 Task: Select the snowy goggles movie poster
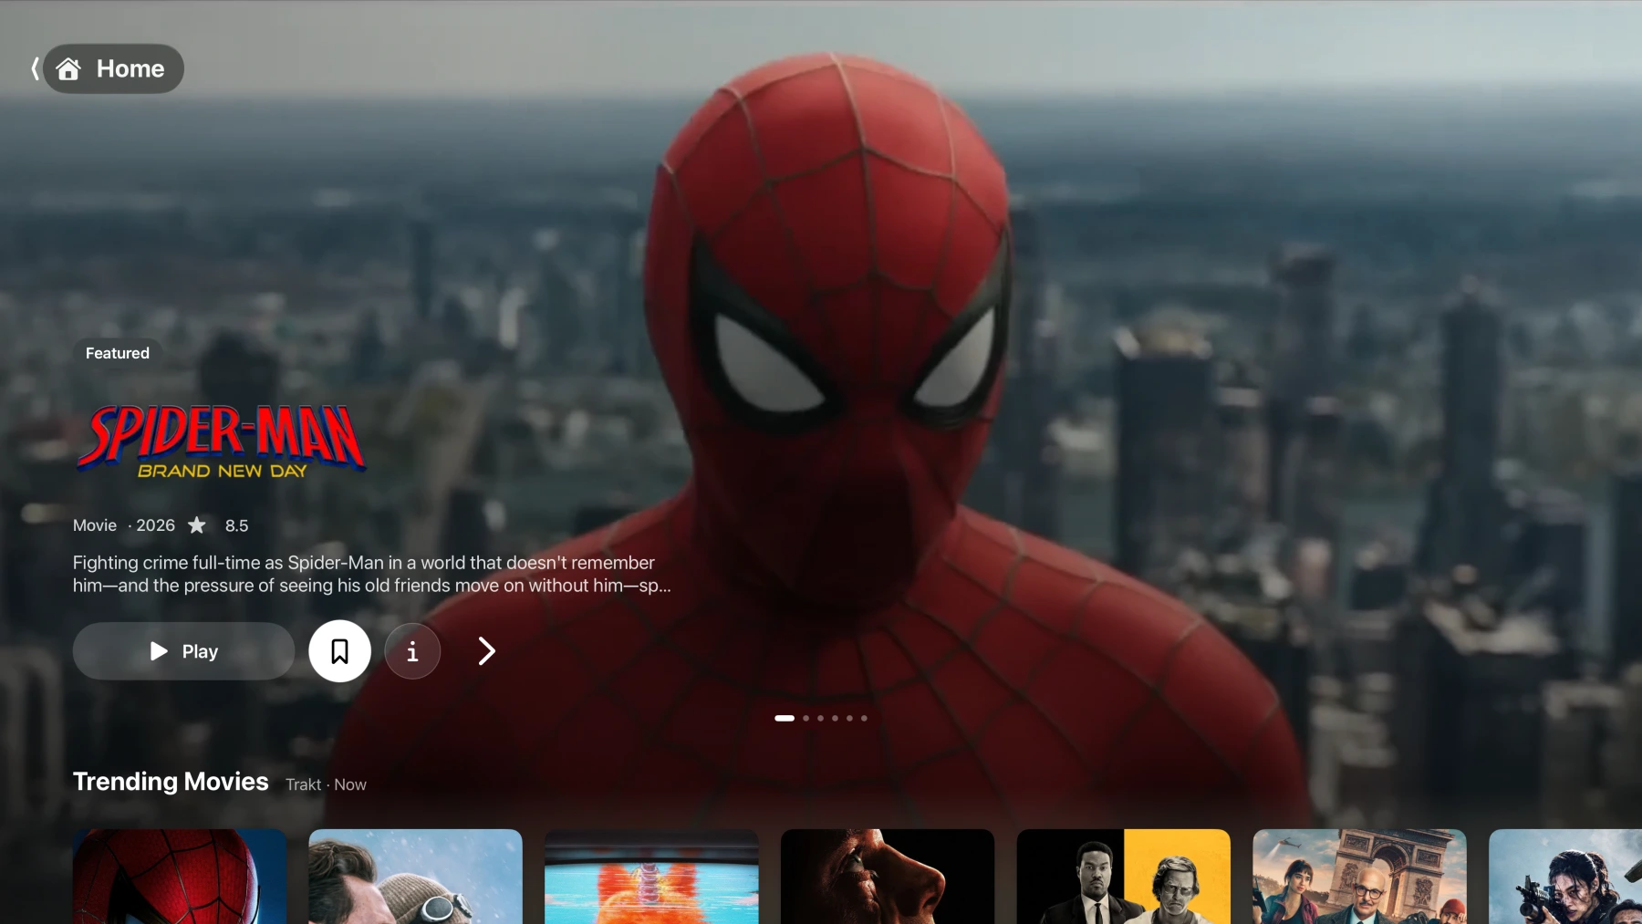point(415,877)
